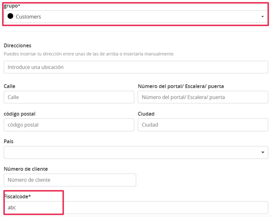The image size is (272, 219).
Task: Click the País dropdown arrow icon
Action: [x=263, y=152]
